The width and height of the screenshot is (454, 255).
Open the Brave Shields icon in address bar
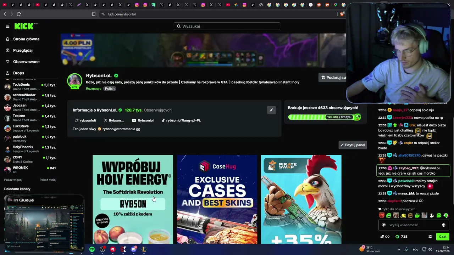[x=342, y=14]
